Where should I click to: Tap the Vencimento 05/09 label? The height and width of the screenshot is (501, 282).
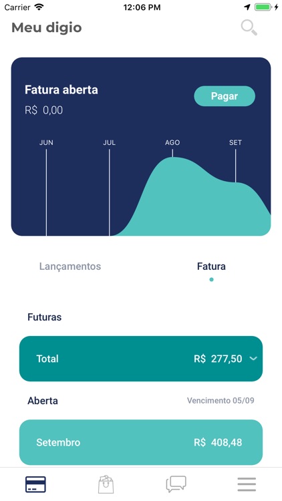(221, 400)
